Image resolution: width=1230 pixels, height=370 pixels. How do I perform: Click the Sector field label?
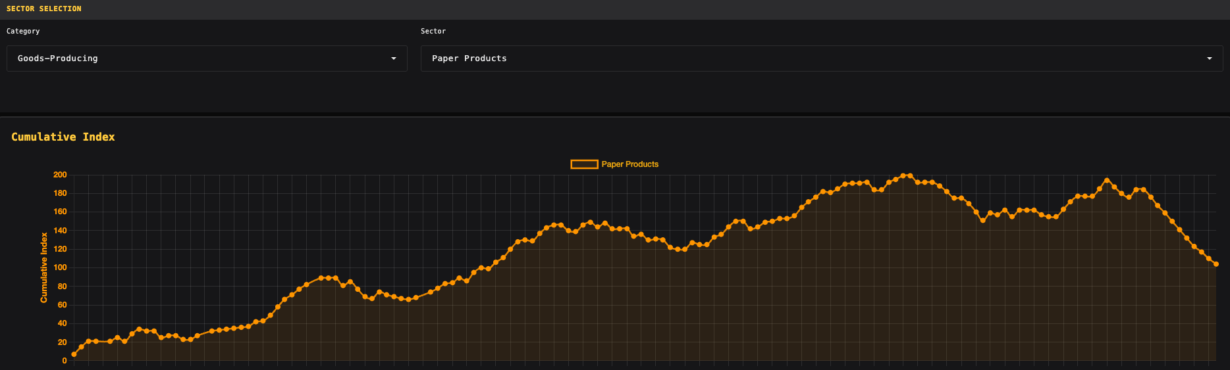(433, 31)
